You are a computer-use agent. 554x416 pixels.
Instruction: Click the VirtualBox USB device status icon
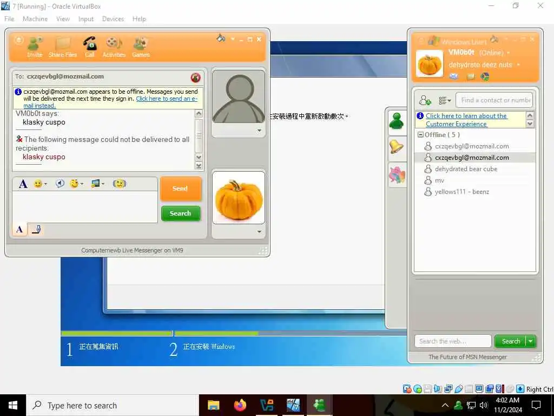(x=459, y=389)
